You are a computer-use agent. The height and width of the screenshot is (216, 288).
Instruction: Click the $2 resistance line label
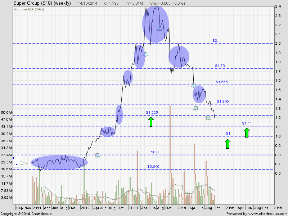[x=215, y=41]
